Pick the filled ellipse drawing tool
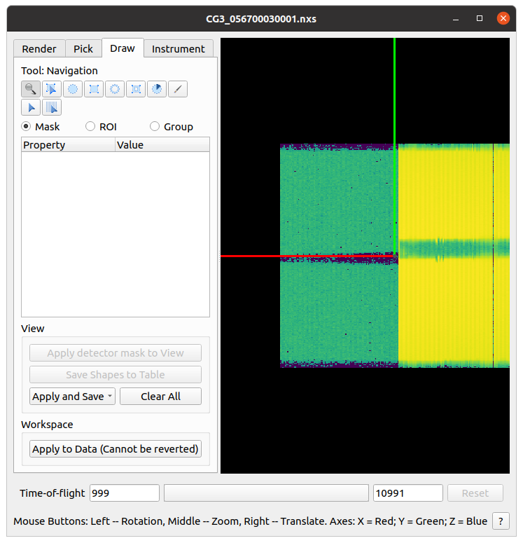The height and width of the screenshot is (543, 523). 73,89
